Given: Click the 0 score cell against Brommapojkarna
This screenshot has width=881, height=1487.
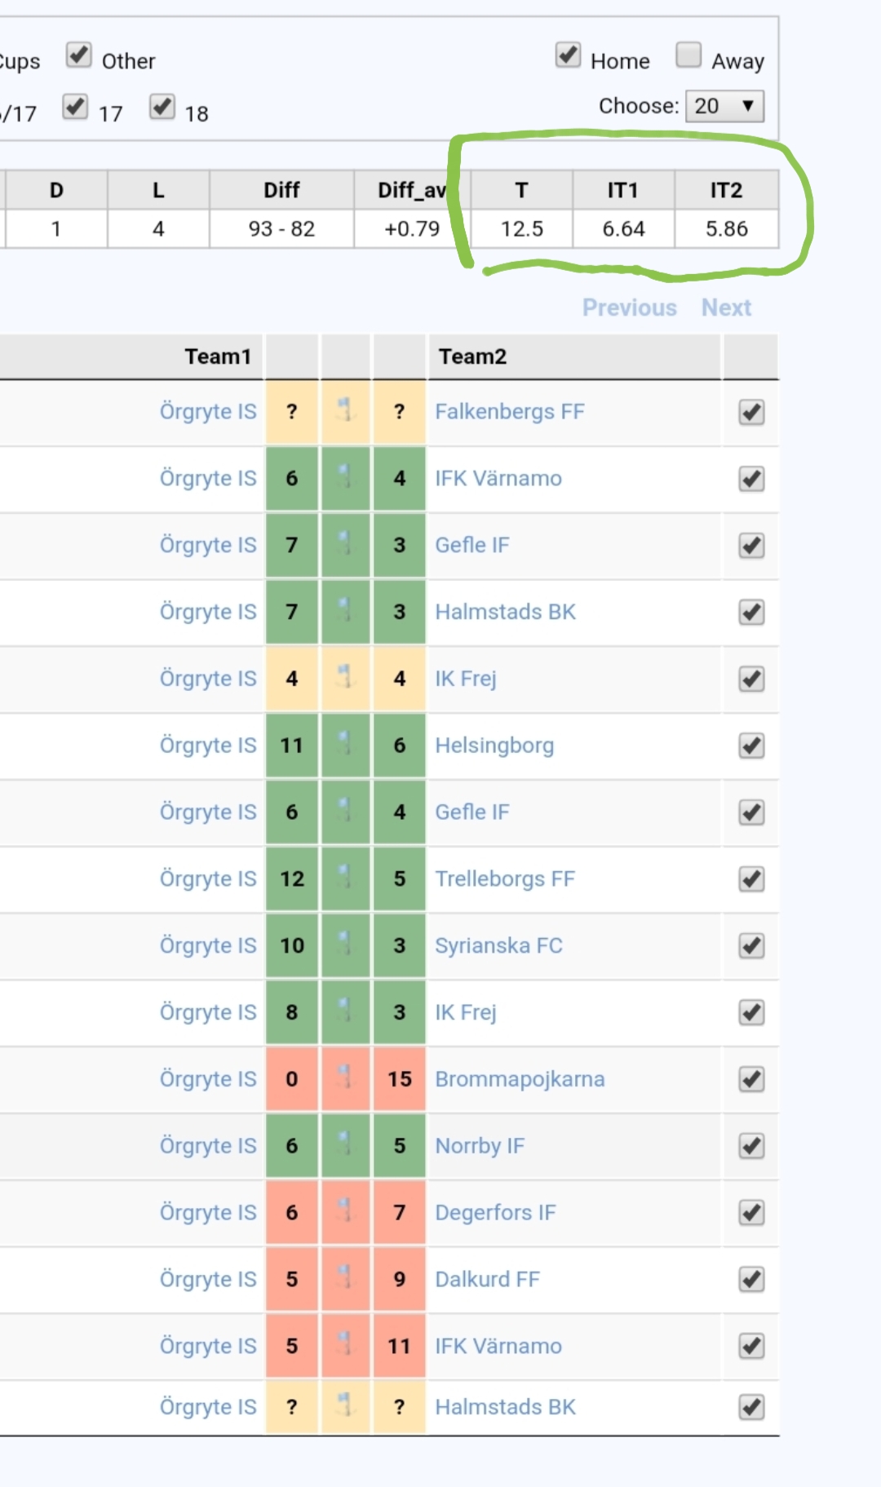Looking at the screenshot, I should pos(292,1079).
